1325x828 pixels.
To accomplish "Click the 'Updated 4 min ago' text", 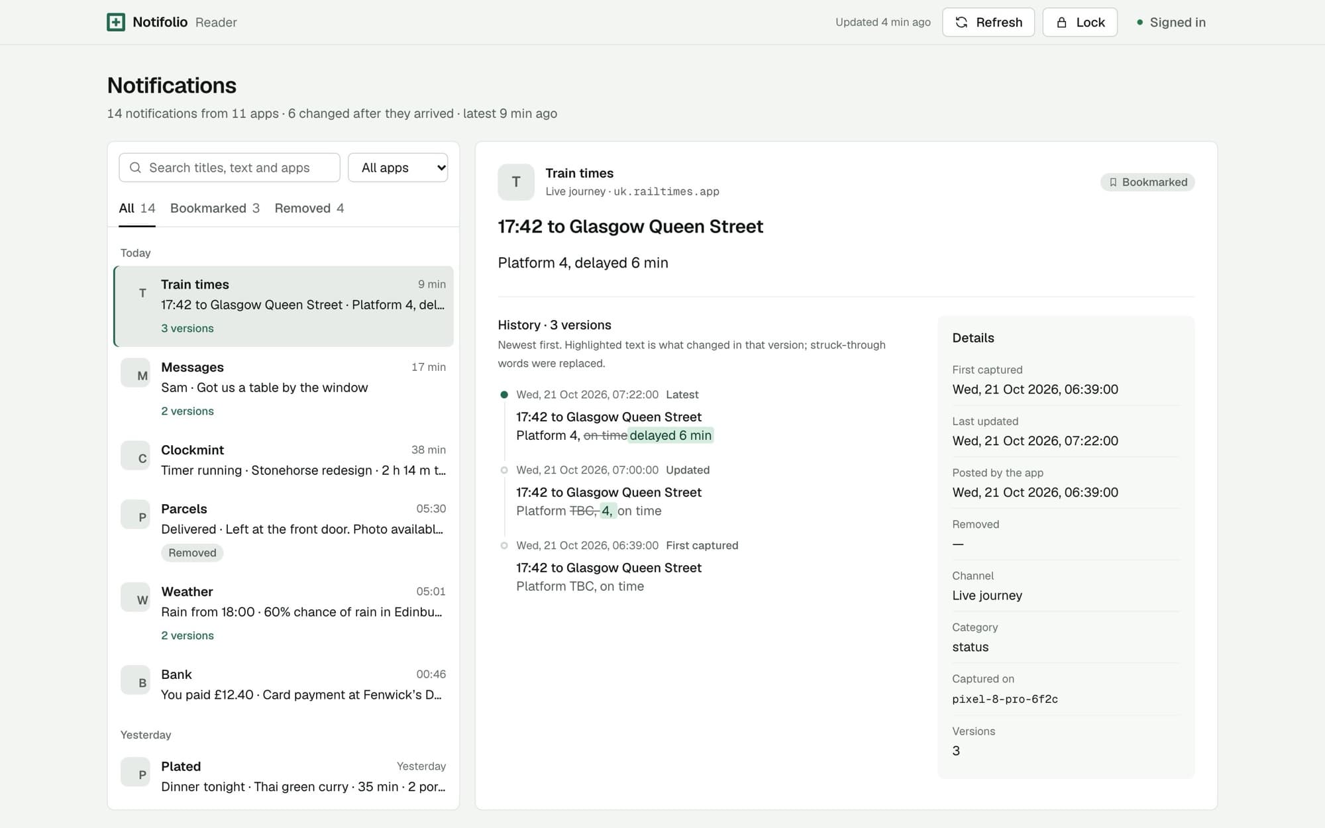I will [x=882, y=23].
